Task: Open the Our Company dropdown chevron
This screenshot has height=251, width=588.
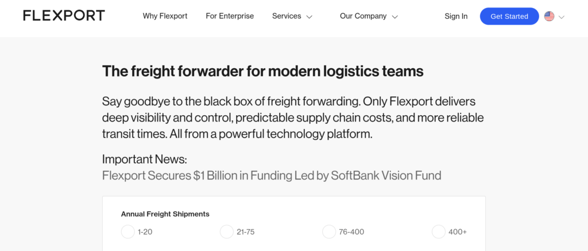Action: [394, 17]
